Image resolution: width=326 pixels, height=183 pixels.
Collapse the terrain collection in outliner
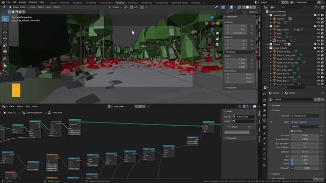[267, 26]
